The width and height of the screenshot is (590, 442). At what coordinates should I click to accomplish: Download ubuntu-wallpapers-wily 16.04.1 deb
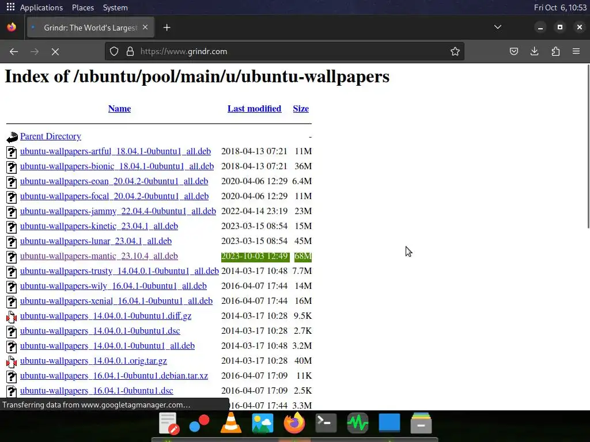coord(114,287)
